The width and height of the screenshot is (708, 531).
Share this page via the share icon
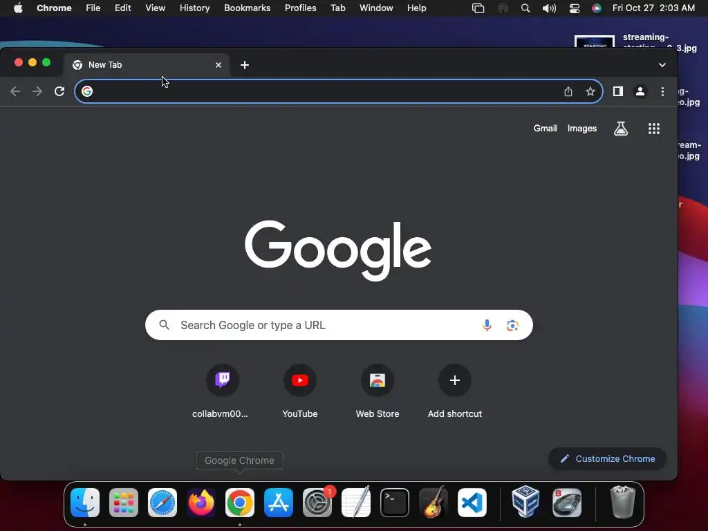568,91
